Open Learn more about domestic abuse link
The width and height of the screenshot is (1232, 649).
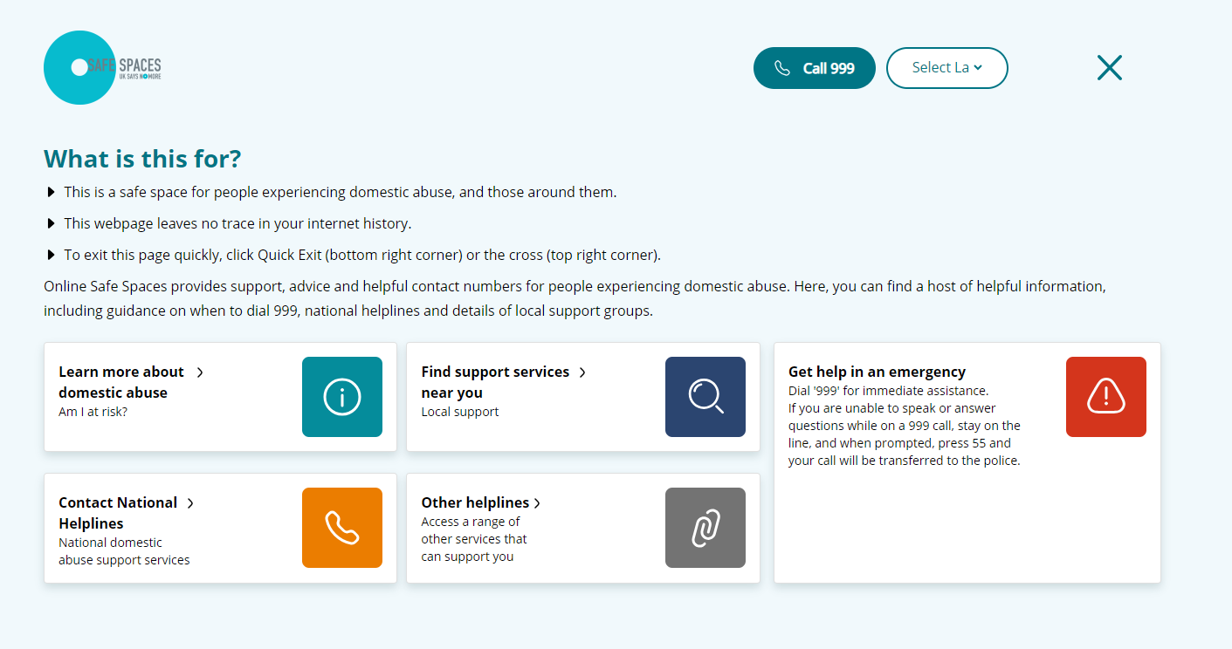pos(120,382)
